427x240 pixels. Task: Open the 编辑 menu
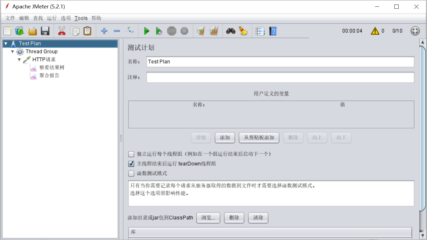click(24, 18)
